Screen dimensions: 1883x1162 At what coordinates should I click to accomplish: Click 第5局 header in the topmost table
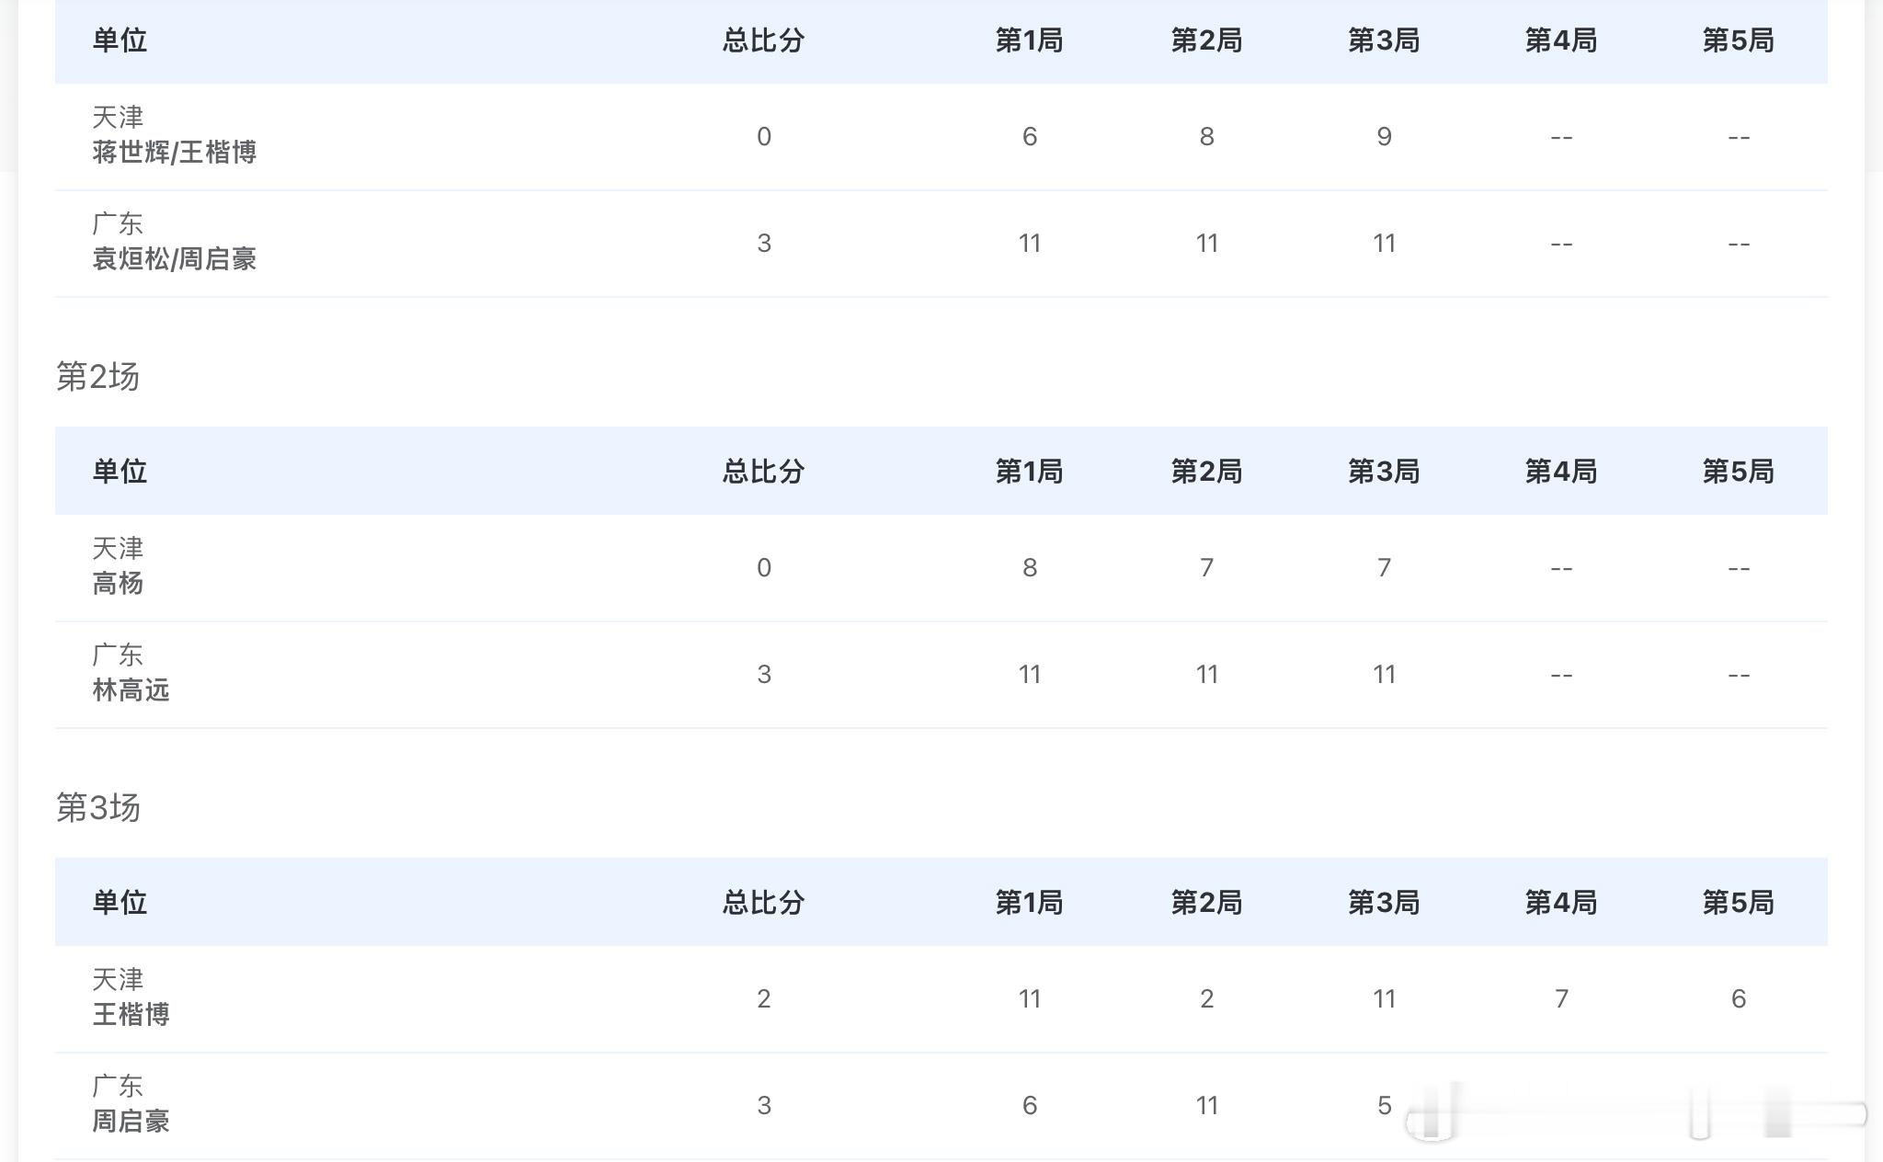[1738, 40]
